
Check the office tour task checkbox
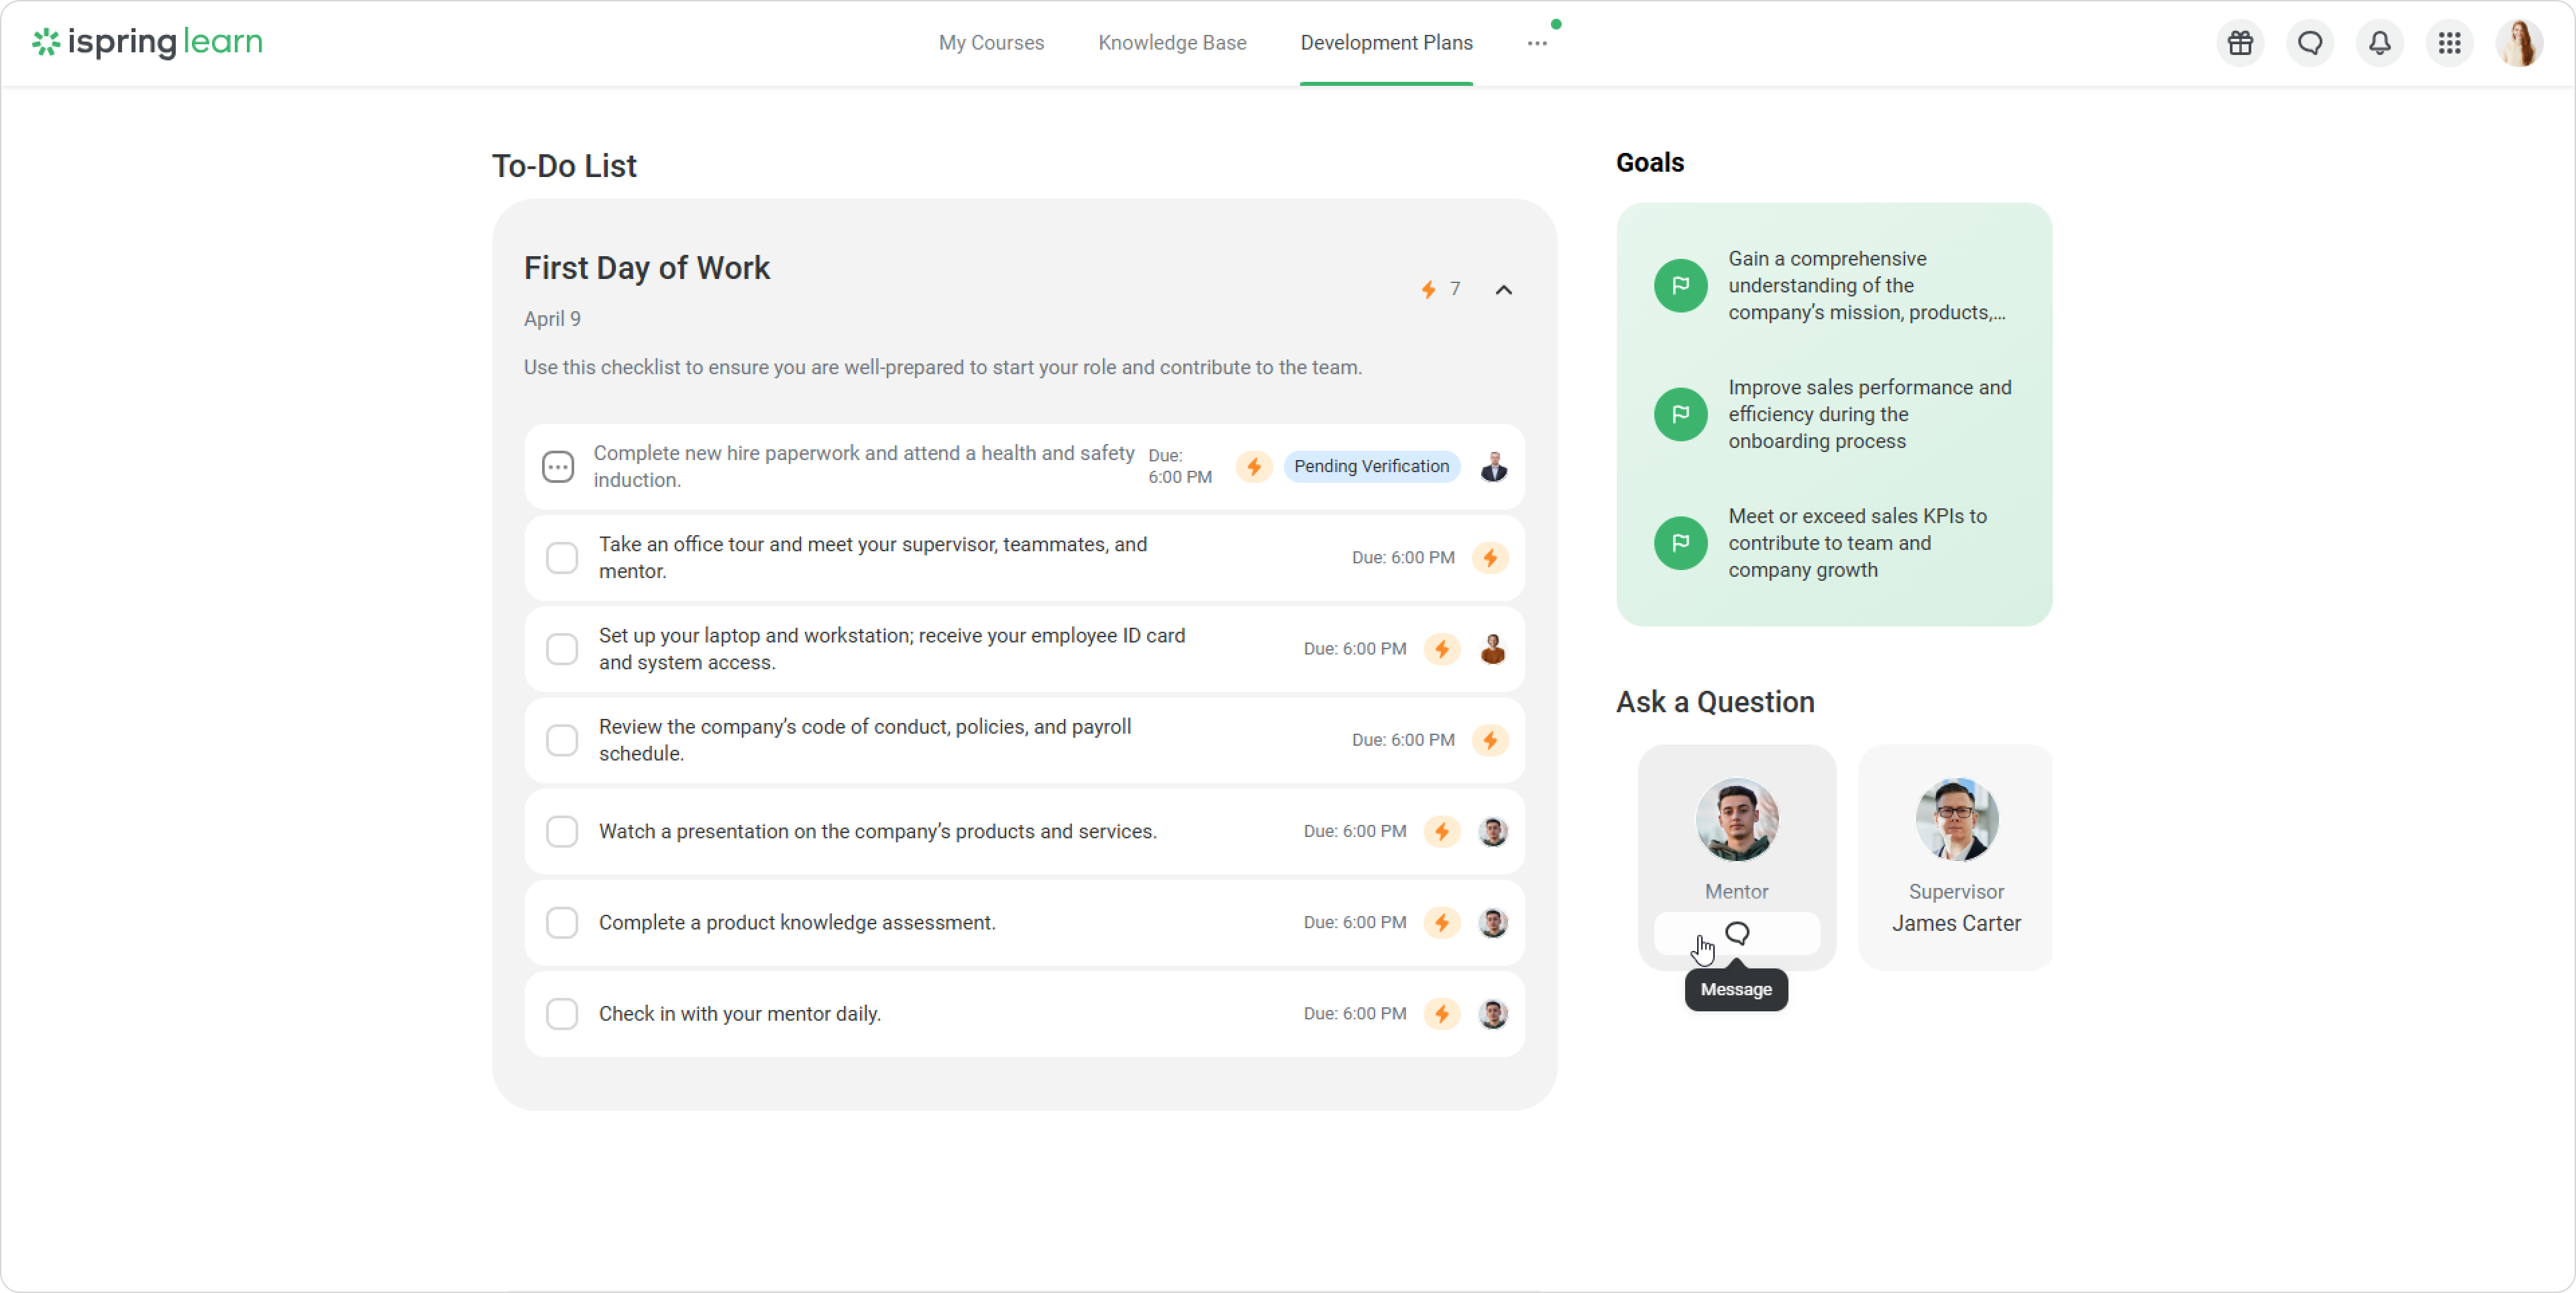pyautogui.click(x=562, y=558)
